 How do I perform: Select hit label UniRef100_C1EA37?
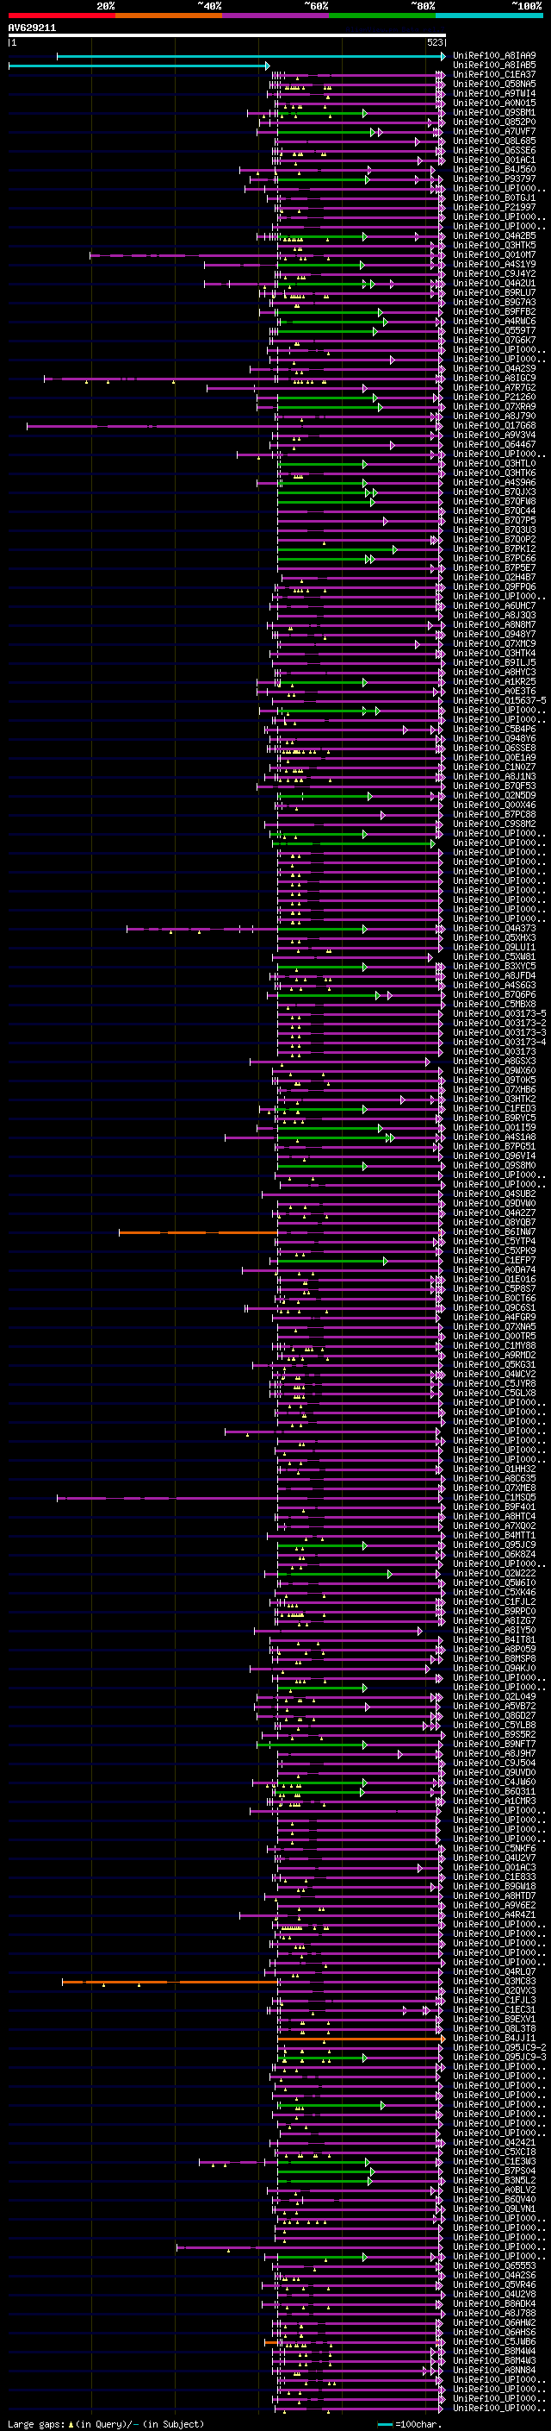(x=494, y=74)
